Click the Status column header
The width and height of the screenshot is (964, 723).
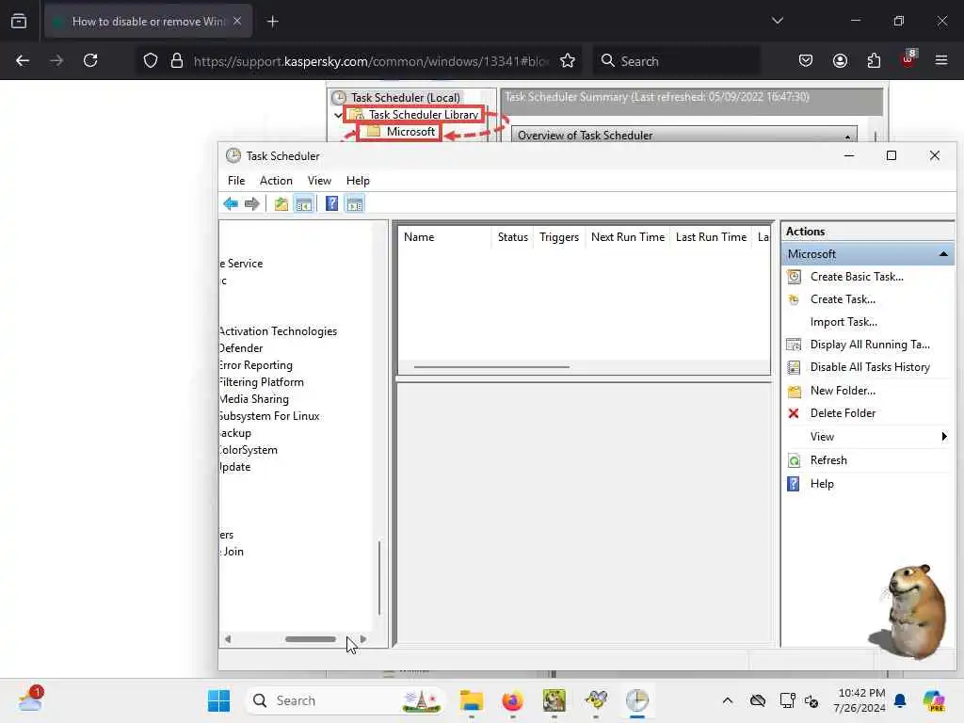click(x=513, y=237)
